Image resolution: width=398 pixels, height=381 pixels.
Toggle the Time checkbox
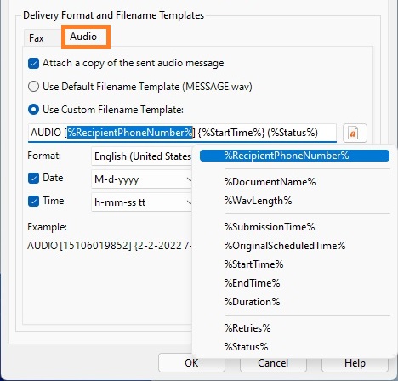pos(33,202)
